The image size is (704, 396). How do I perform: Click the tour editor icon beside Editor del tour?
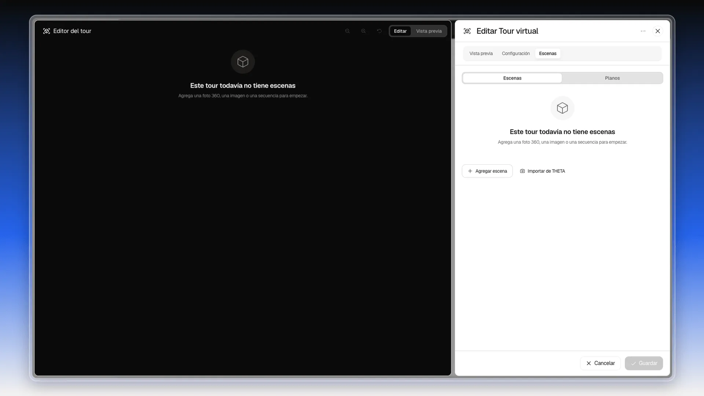(x=47, y=31)
